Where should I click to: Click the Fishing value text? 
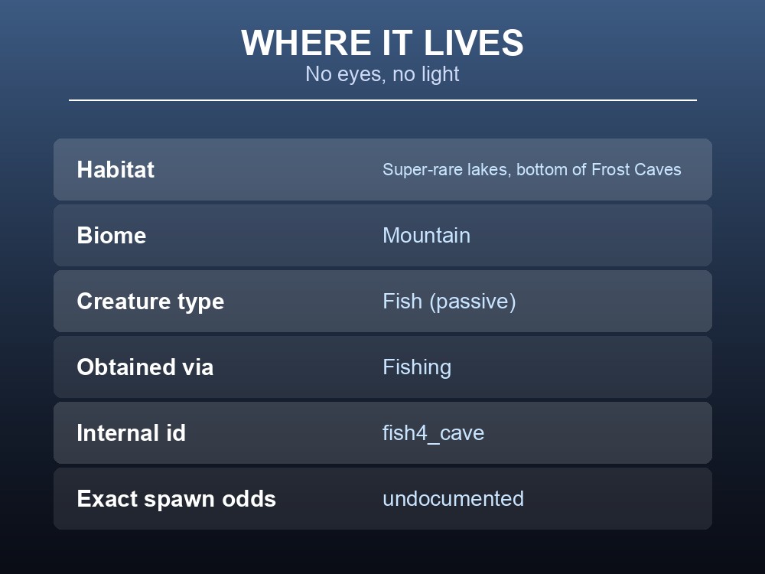pos(417,367)
